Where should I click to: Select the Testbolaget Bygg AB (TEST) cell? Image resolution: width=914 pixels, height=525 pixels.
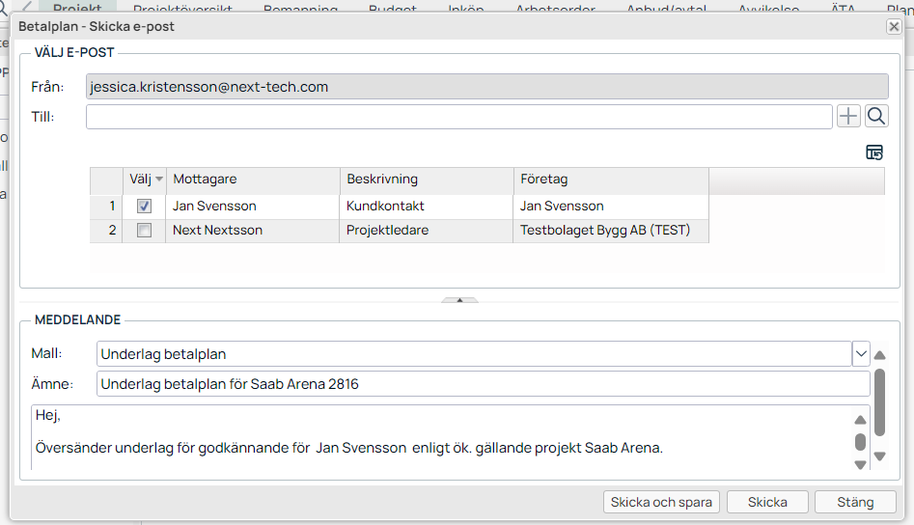point(611,230)
